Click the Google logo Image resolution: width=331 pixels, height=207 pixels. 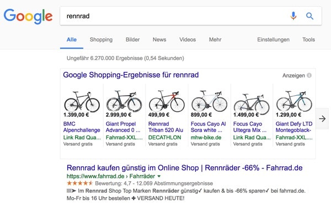[28, 17]
